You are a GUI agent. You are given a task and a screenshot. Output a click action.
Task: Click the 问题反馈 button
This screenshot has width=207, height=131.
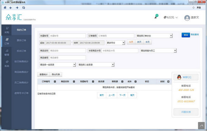pyautogui.click(x=186, y=112)
